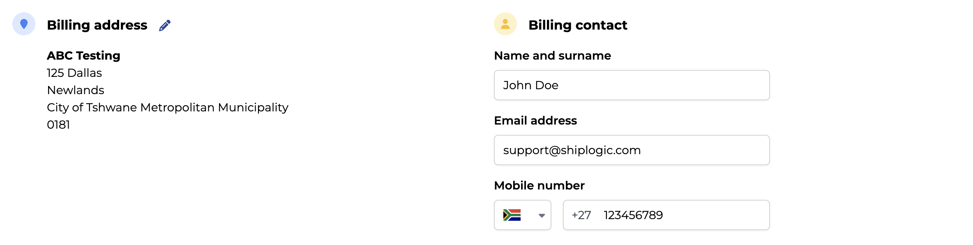The image size is (973, 245).
Task: Click the 125 Dallas address line
Action: pyautogui.click(x=74, y=73)
